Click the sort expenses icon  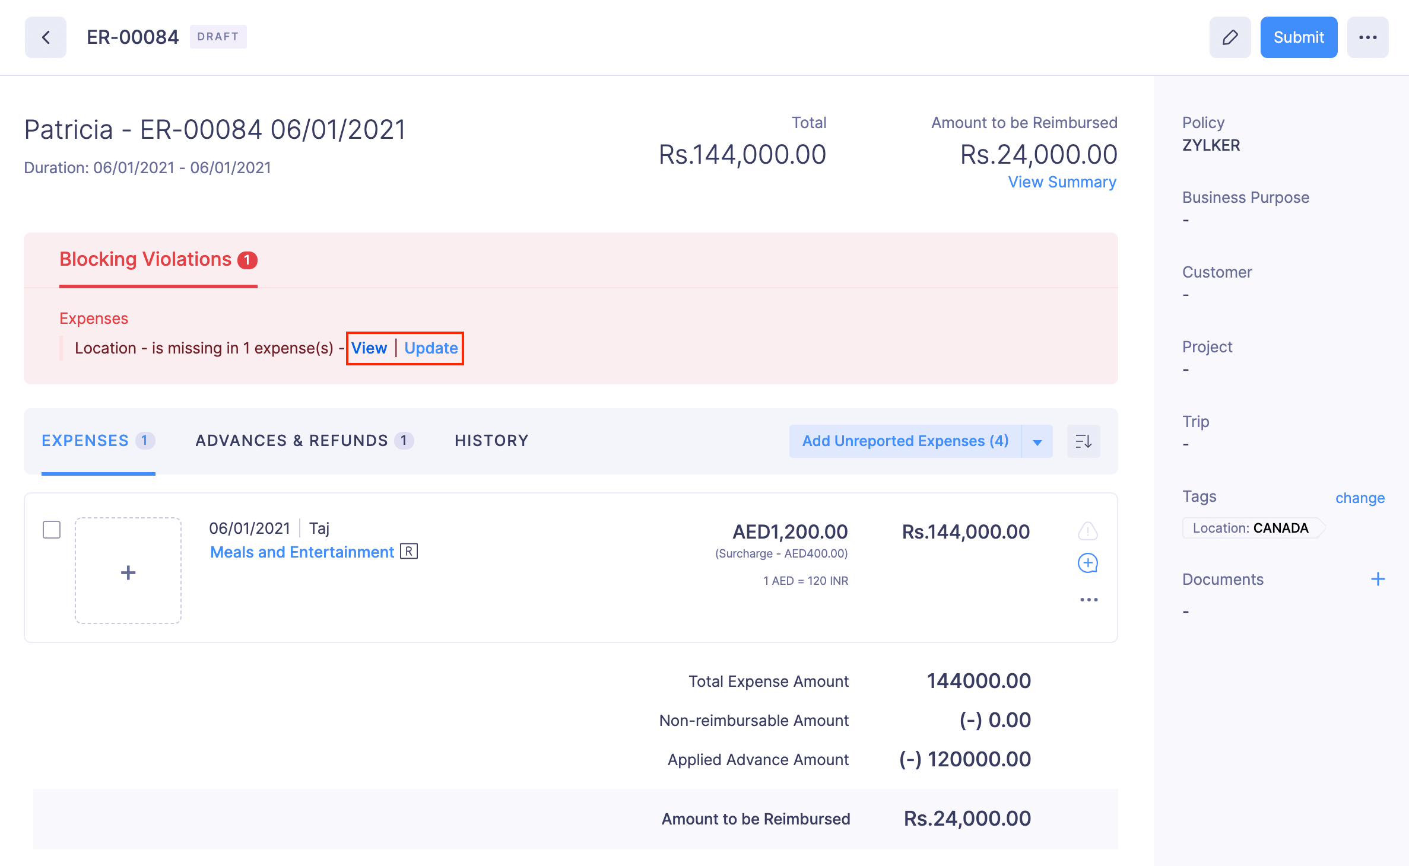click(1083, 441)
